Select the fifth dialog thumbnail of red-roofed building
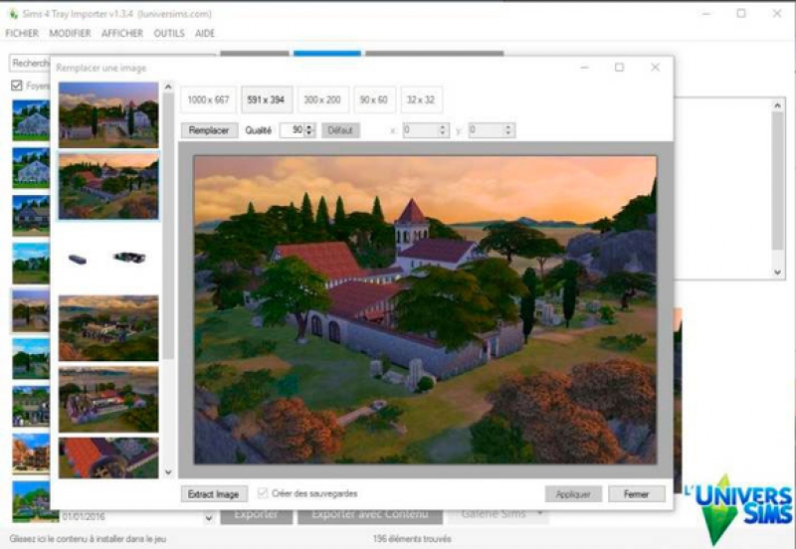Viewport: 796px width, 549px height. [x=108, y=400]
